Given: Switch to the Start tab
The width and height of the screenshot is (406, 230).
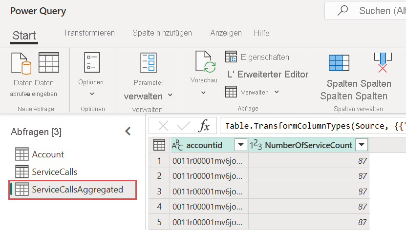Looking at the screenshot, I should tap(24, 36).
